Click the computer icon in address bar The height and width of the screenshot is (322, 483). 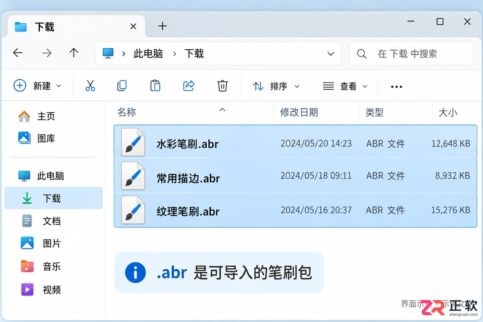pos(108,53)
